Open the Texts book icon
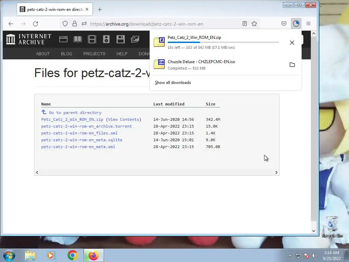 [x=78, y=39]
